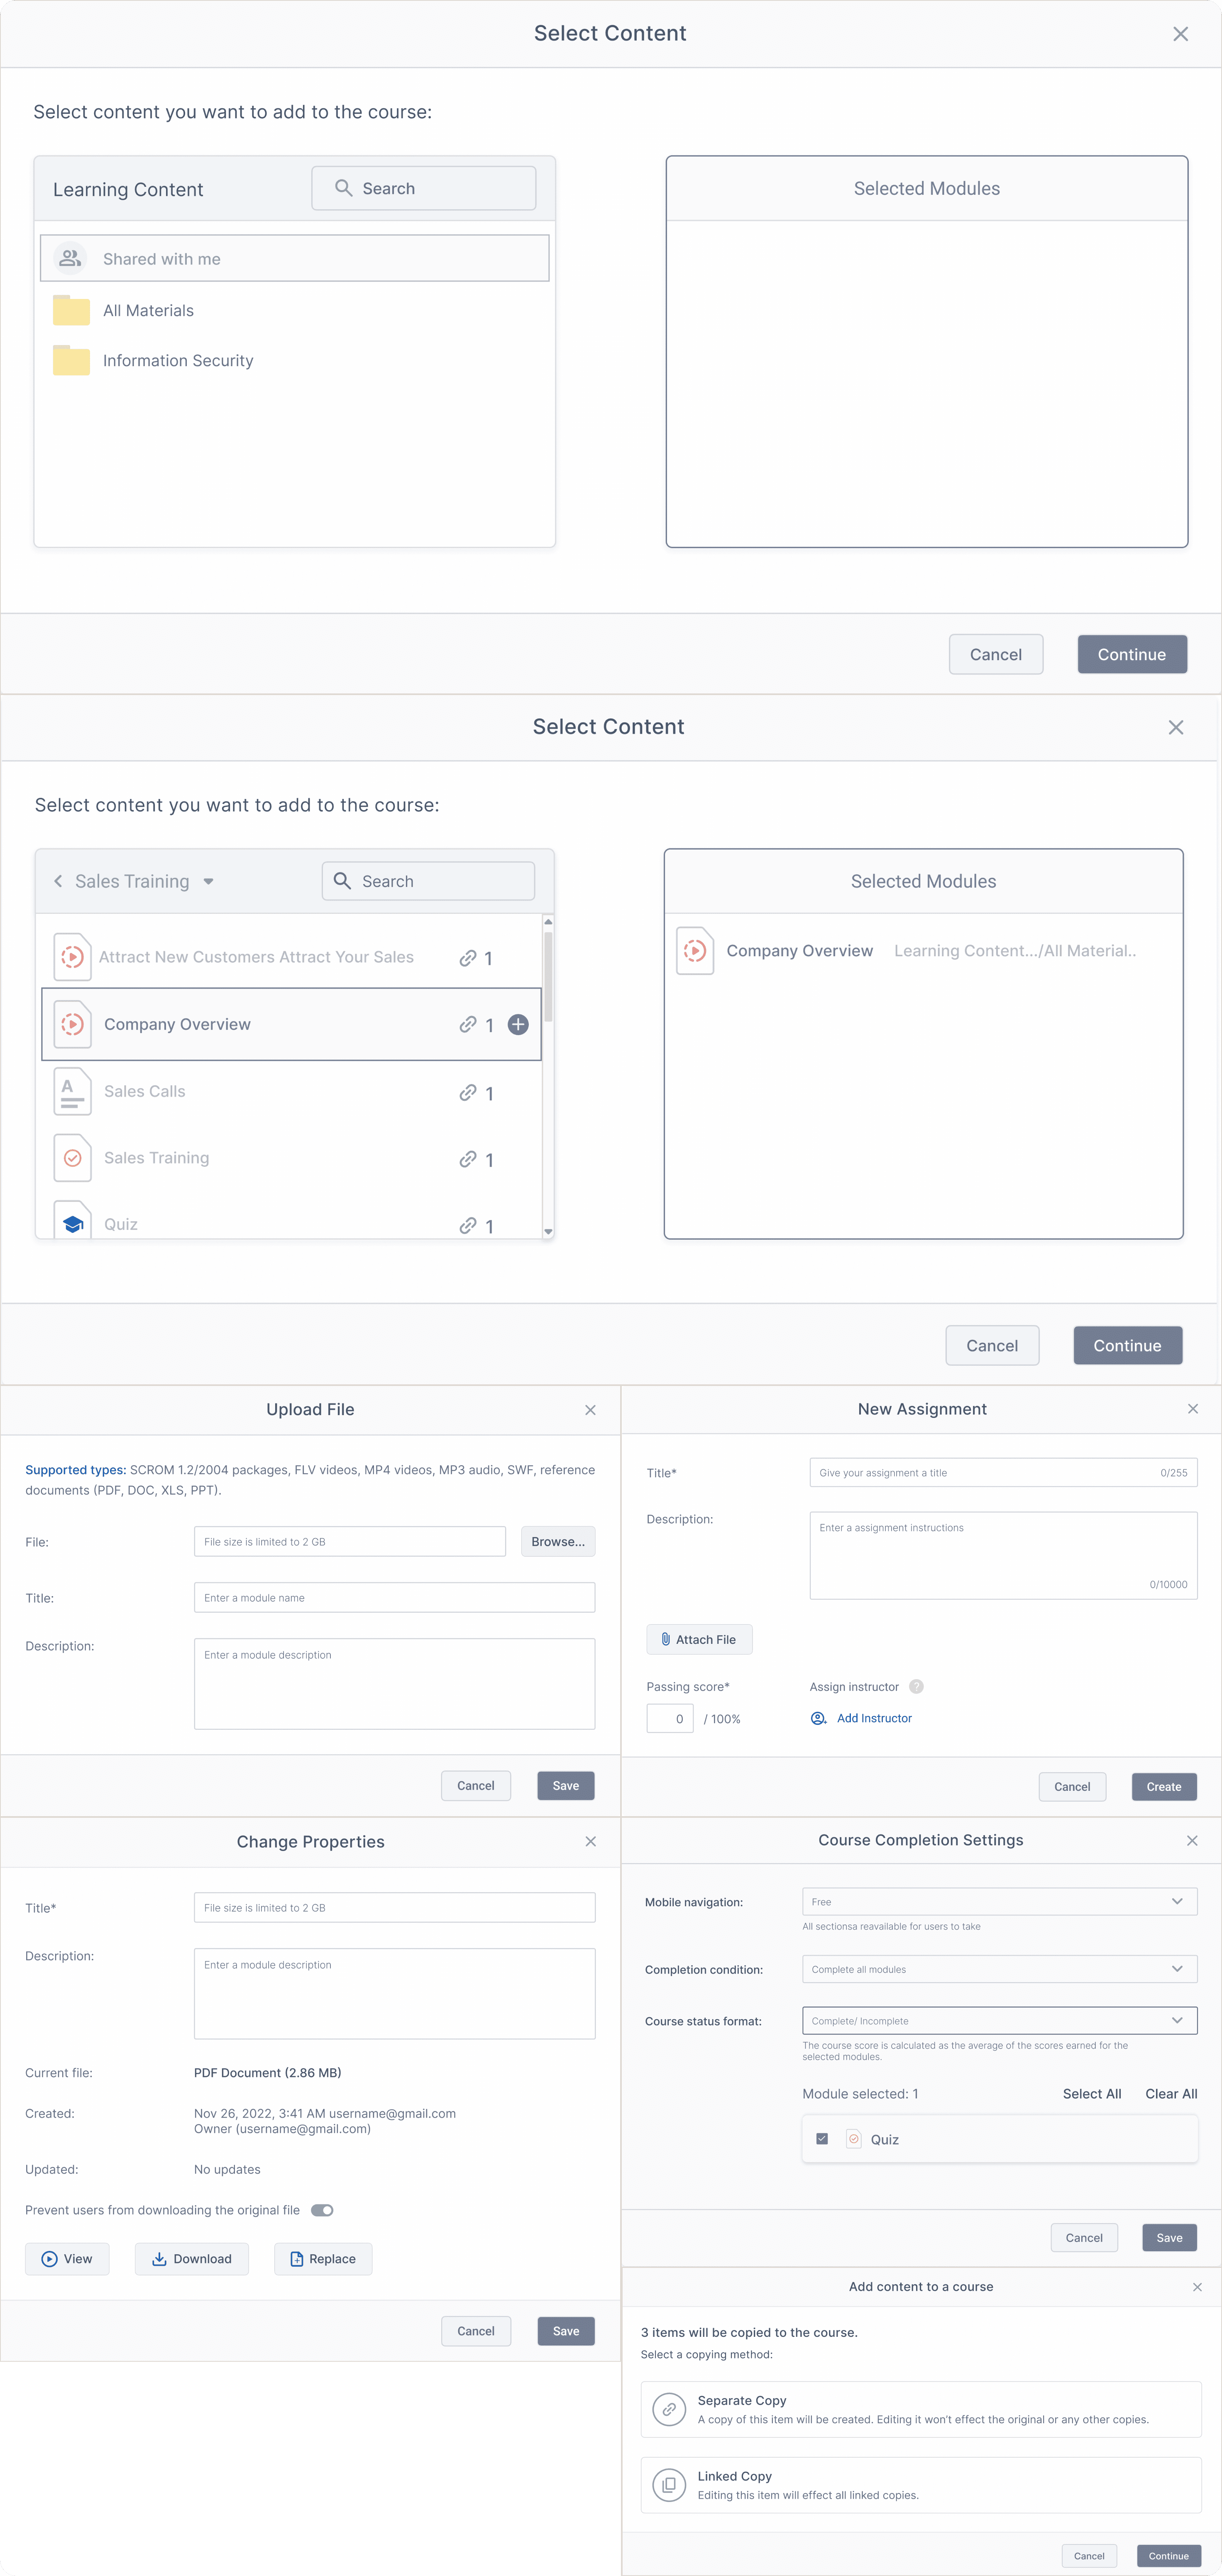This screenshot has width=1222, height=2576.
Task: Uncheck the Quiz module checkbox
Action: (822, 2139)
